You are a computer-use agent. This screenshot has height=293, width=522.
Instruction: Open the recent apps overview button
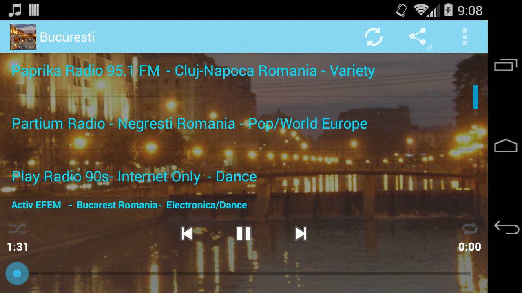[x=506, y=65]
